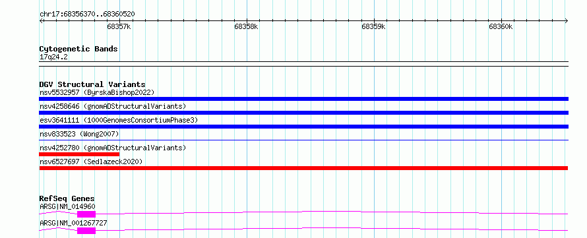Viewport: 587px width, 238px height.
Task: Click the short red bar under nsv4252780
Action: [79, 154]
